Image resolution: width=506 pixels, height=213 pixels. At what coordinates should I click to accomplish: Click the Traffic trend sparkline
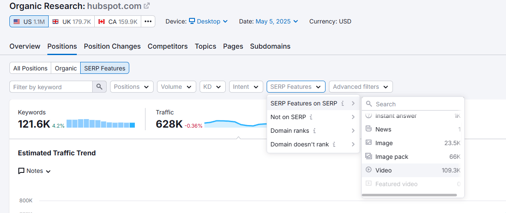pyautogui.click(x=236, y=124)
